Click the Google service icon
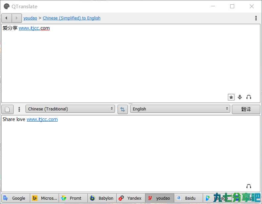This screenshot has height=204, width=262. (x=6, y=198)
